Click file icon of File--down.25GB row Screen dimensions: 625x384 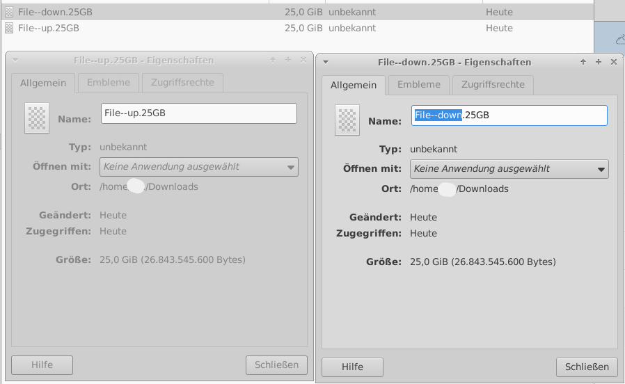9,12
